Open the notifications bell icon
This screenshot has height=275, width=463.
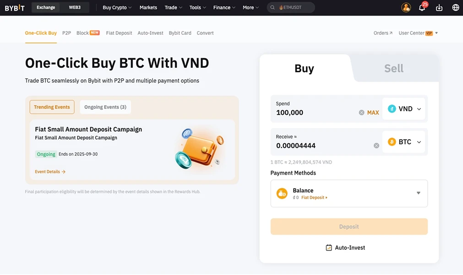pos(422,8)
